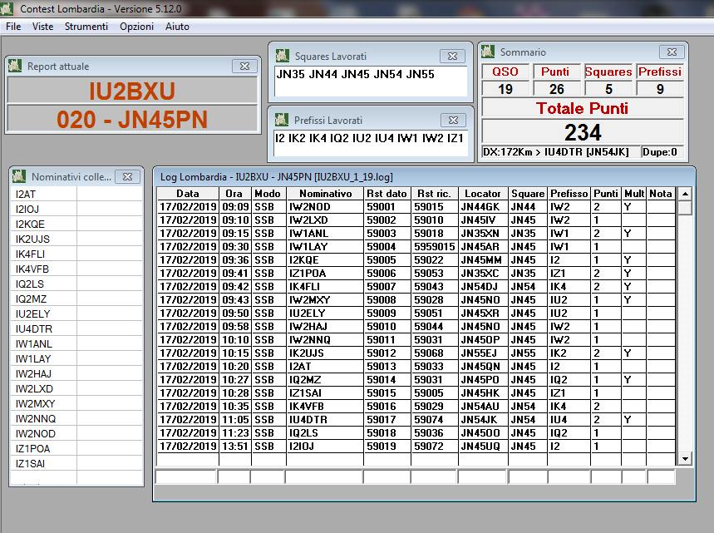Click the Prefissi Lavorati panel icon
Image resolution: width=714 pixels, height=533 pixels.
coord(283,121)
